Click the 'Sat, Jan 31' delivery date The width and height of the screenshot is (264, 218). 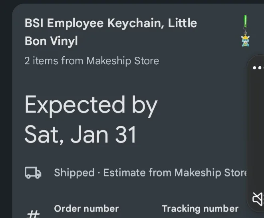pos(81,134)
